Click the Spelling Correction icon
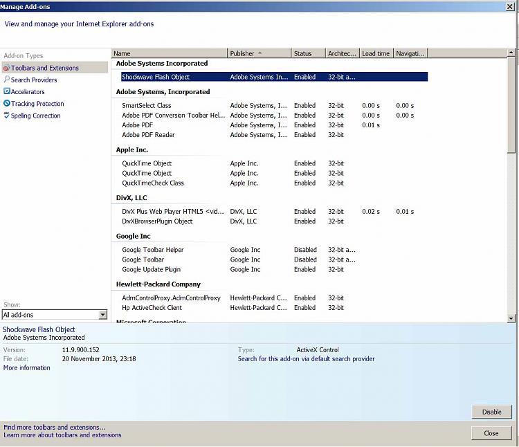 (7, 115)
